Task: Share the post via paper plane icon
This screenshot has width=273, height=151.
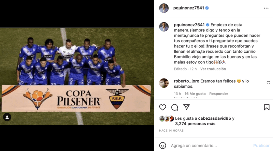Action: point(186,107)
